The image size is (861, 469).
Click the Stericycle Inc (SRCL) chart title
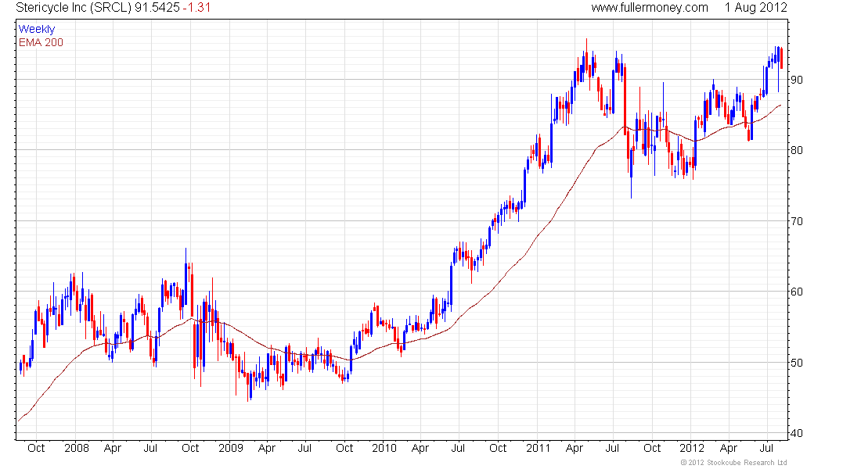pyautogui.click(x=74, y=8)
